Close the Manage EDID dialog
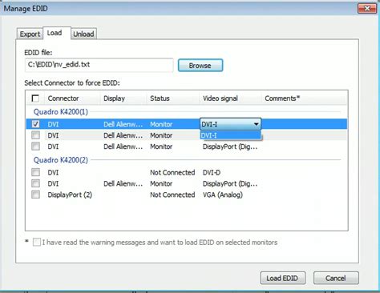The height and width of the screenshot is (293, 380). click(367, 9)
